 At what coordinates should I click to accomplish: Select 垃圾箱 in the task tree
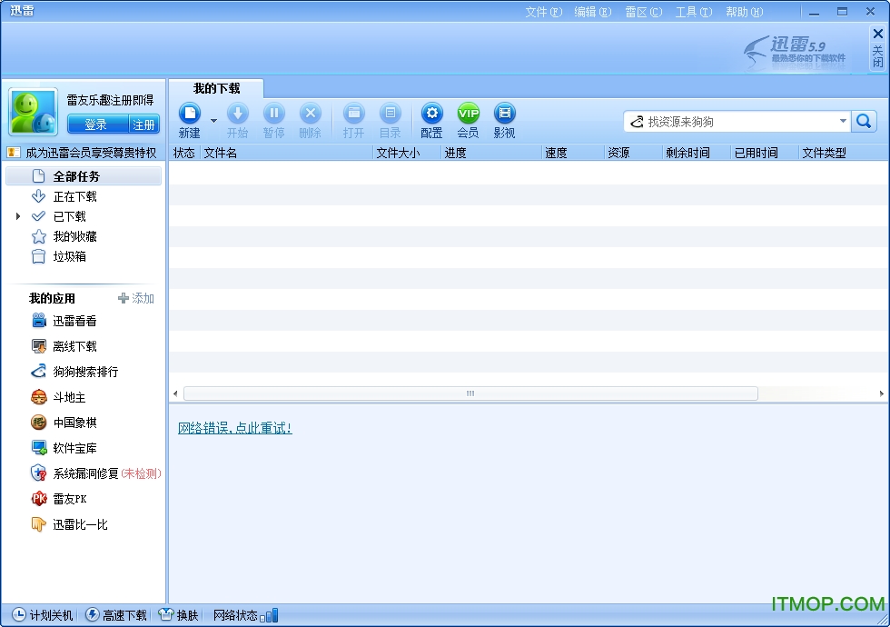pyautogui.click(x=69, y=256)
